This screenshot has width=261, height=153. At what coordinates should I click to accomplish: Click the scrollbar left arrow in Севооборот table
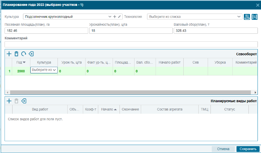(x=7, y=92)
